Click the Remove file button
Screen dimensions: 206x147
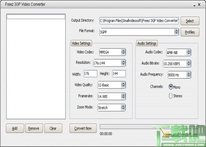pyautogui.click(x=34, y=128)
